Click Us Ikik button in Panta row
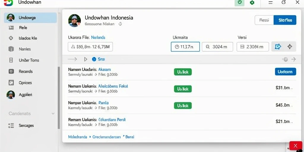This screenshot has height=152, width=304. tap(183, 106)
